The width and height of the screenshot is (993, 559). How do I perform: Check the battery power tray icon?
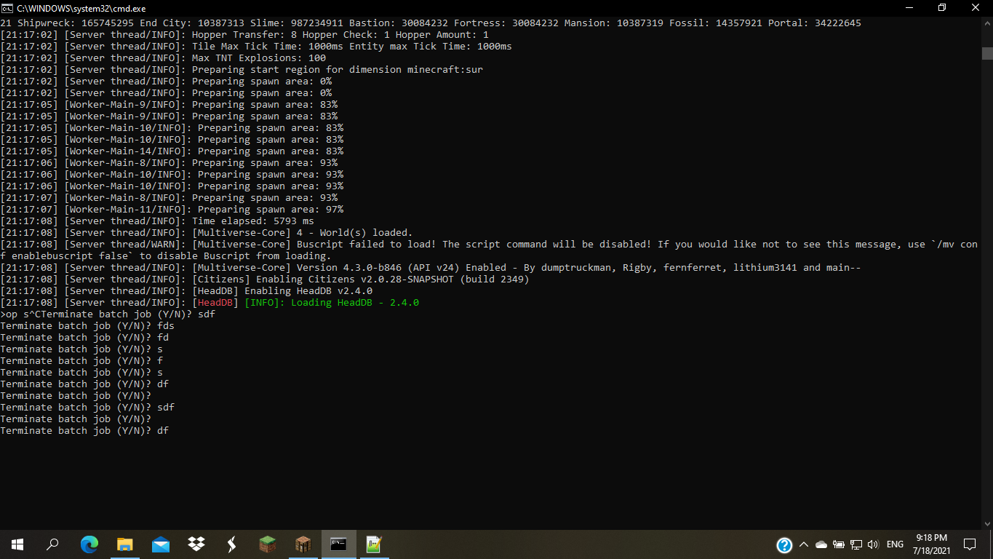[839, 544]
